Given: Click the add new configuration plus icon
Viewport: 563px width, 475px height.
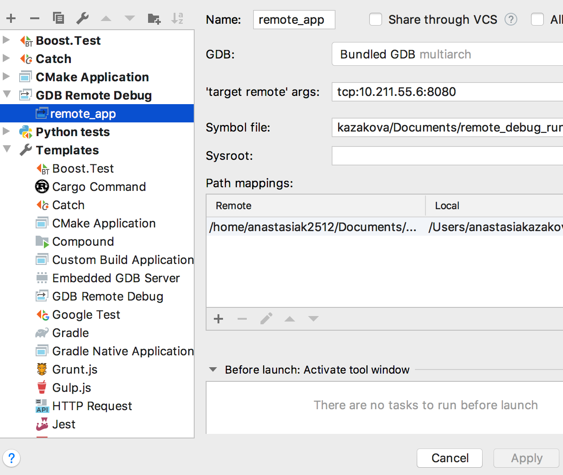Looking at the screenshot, I should [x=11, y=18].
